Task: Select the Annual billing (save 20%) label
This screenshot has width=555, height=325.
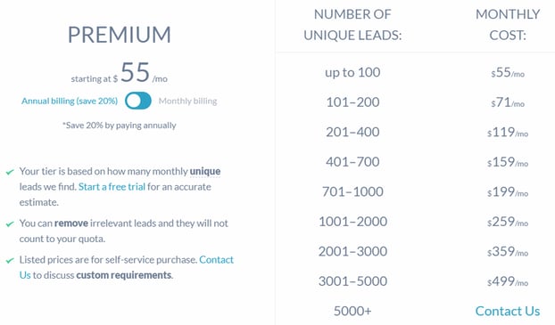Action: 70,101
